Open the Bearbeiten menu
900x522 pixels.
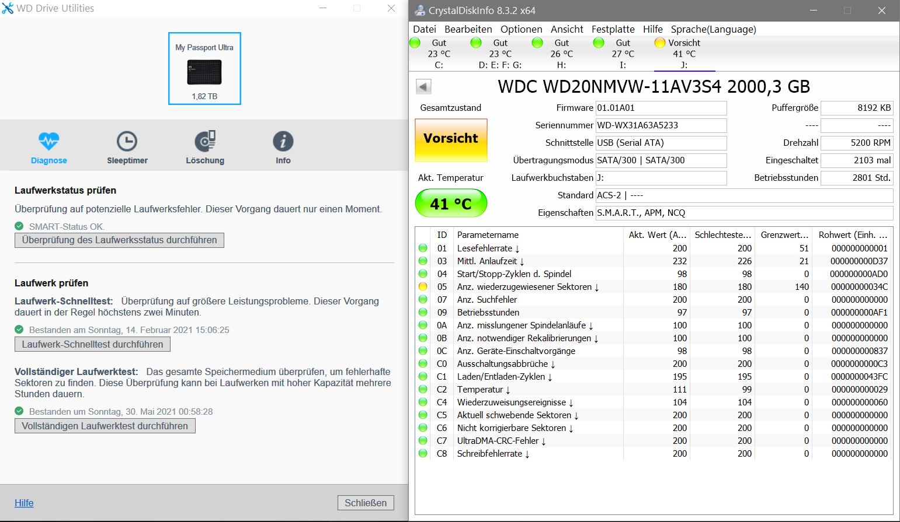click(x=468, y=29)
